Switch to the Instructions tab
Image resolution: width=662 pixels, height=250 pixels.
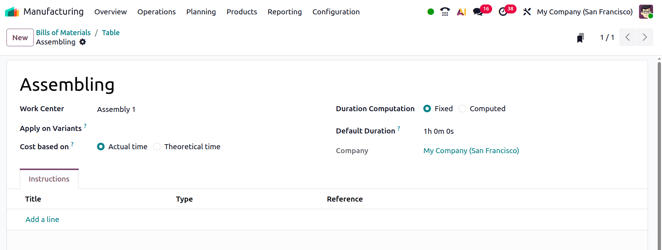click(49, 179)
